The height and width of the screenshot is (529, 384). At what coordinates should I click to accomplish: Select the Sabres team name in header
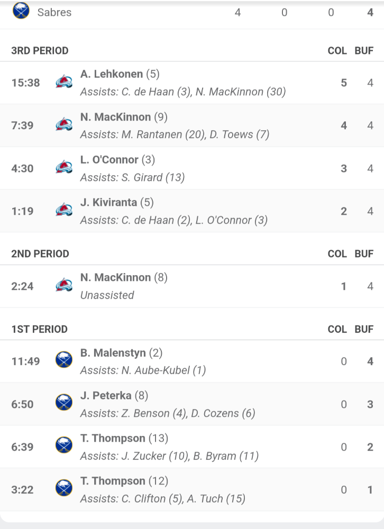[x=54, y=13]
